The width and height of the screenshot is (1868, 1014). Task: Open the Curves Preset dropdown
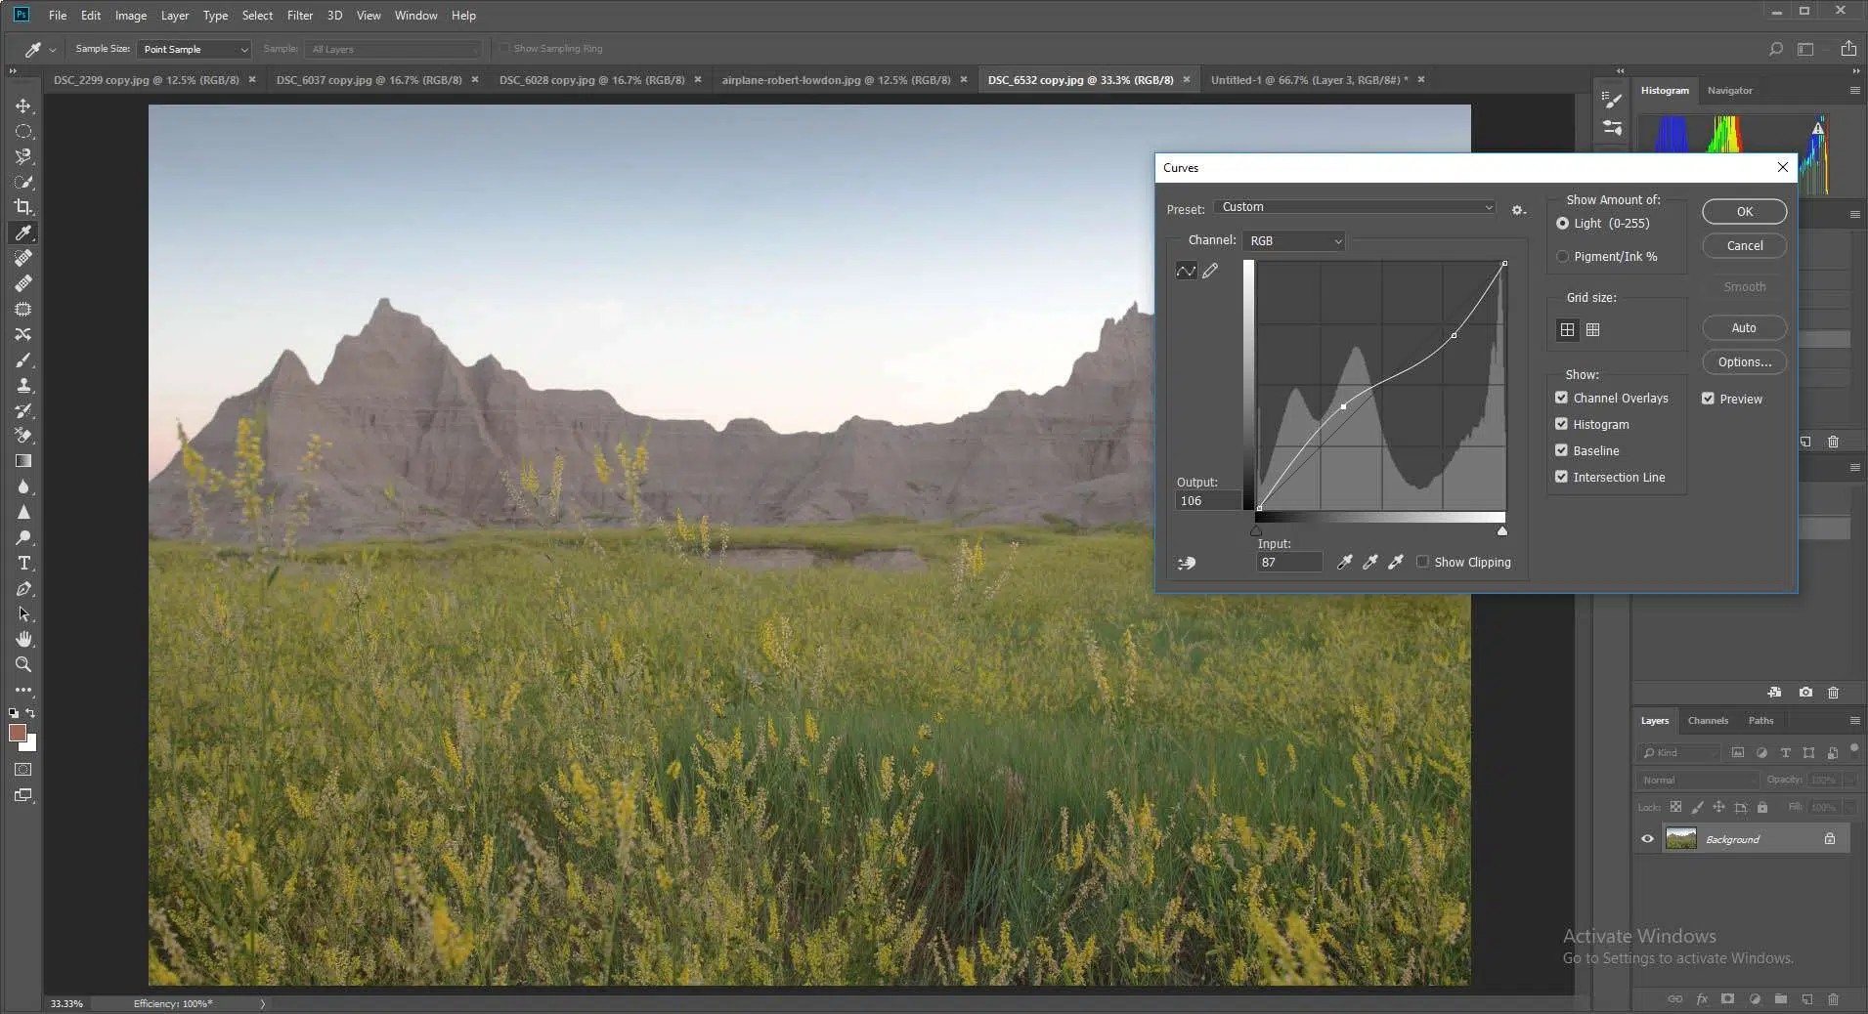coord(1355,207)
